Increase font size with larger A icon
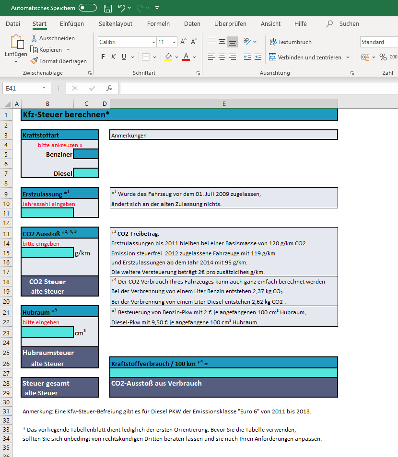The height and width of the screenshot is (457, 398). click(183, 42)
